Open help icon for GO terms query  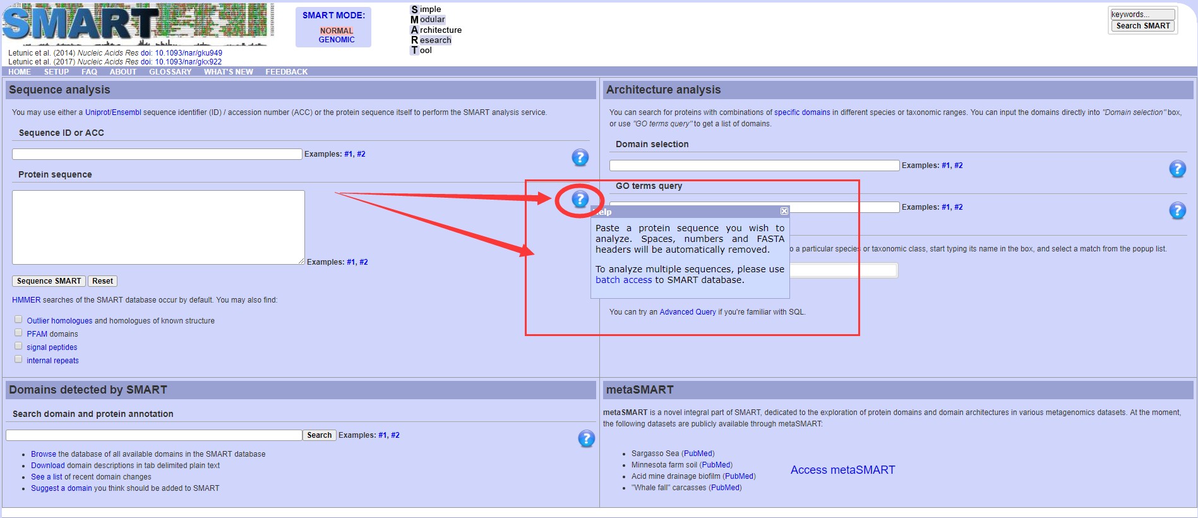point(1177,210)
